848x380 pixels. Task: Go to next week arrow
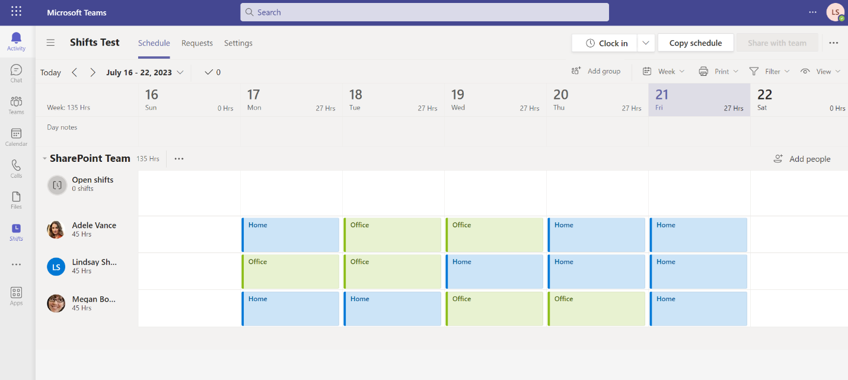click(93, 72)
